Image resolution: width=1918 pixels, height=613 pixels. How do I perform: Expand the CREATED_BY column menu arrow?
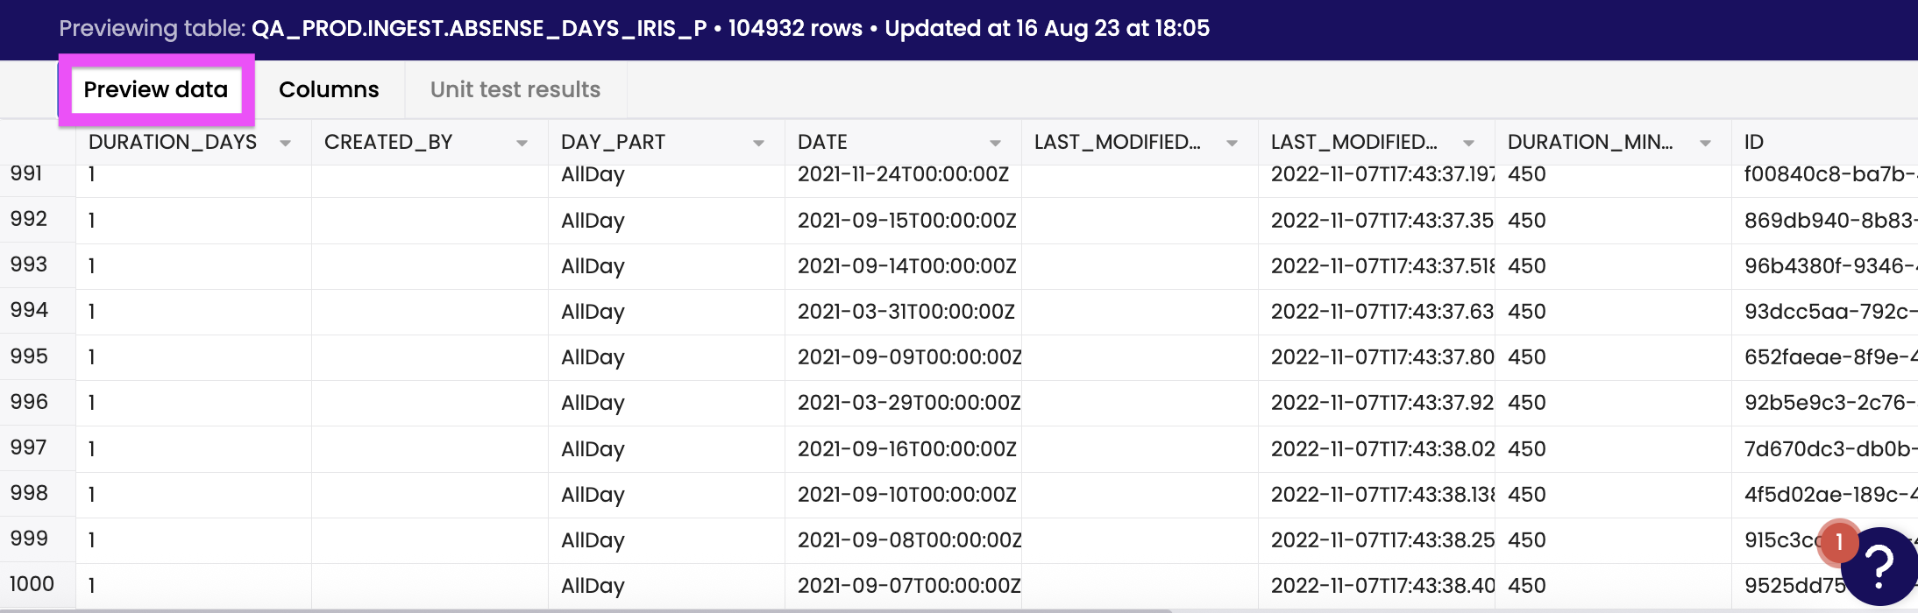pyautogui.click(x=522, y=143)
